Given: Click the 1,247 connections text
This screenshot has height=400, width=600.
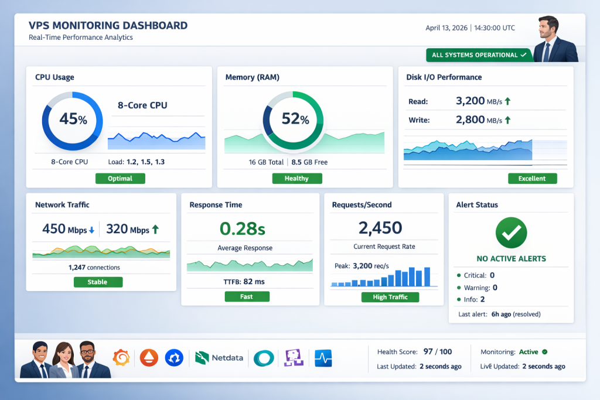Looking at the screenshot, I should 94,268.
